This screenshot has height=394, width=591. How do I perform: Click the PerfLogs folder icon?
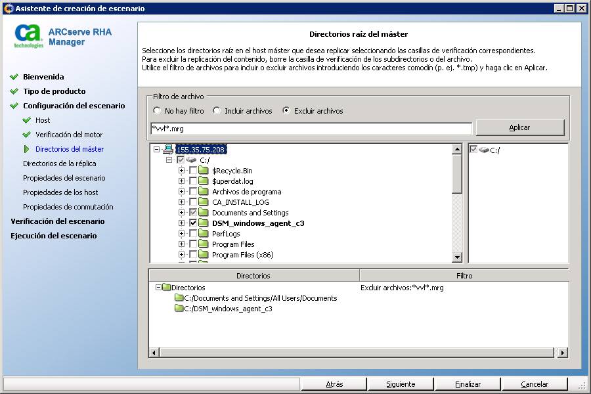point(204,234)
